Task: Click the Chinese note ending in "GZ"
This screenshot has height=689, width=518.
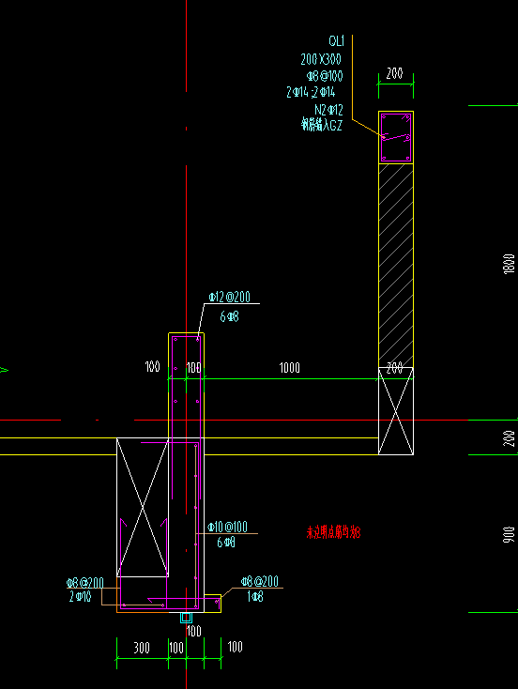Action: pos(321,125)
